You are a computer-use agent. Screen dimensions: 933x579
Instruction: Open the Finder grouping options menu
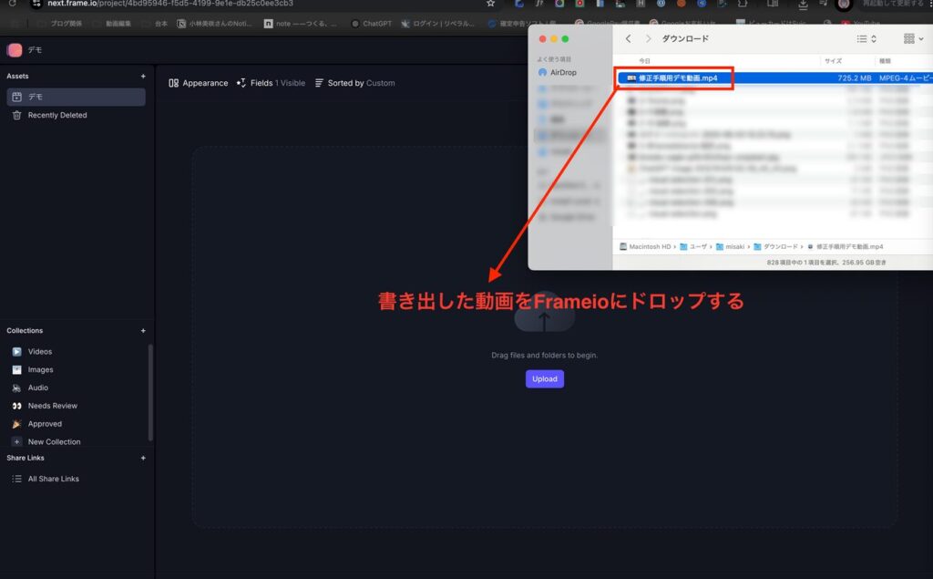tap(913, 38)
